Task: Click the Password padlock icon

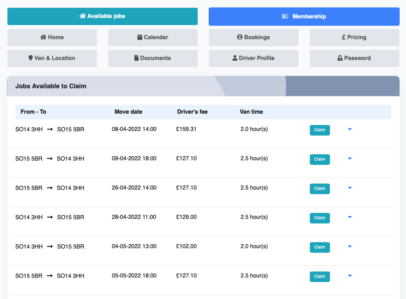Action: [340, 58]
